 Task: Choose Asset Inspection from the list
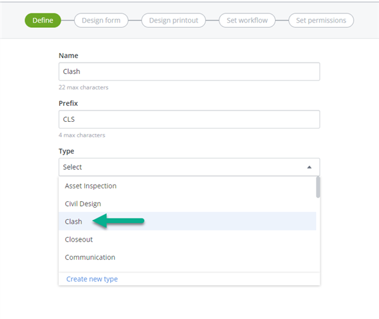(187, 186)
